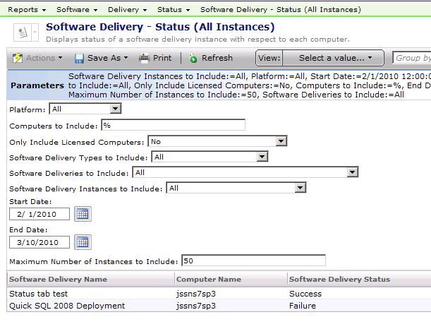The height and width of the screenshot is (329, 431).
Task: Click the End Date field 3/10/2010
Action: (x=40, y=242)
